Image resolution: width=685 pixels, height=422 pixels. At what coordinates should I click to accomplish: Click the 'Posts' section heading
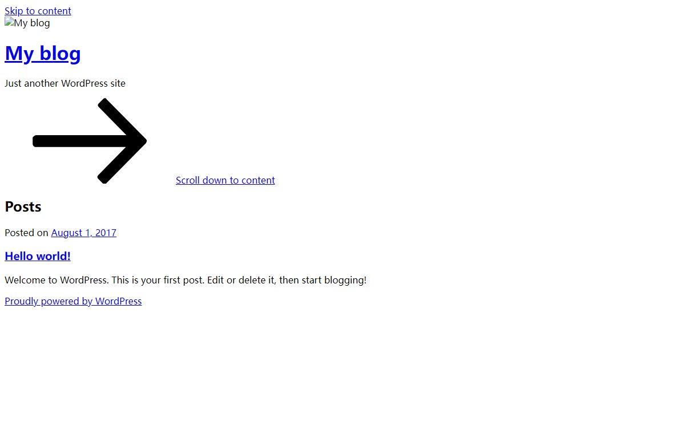[x=23, y=206]
